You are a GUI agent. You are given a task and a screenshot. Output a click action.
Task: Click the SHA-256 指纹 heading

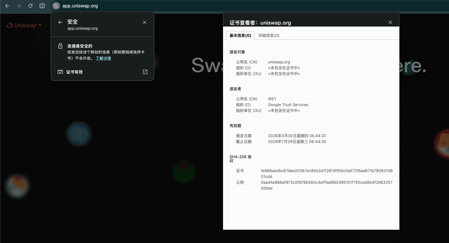[241, 159]
